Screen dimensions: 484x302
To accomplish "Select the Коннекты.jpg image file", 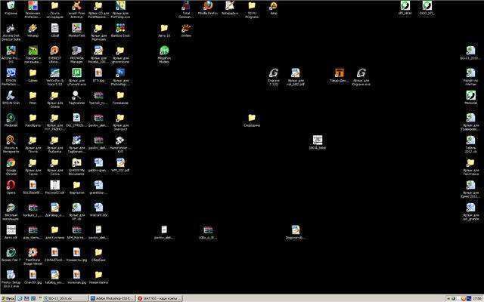I will point(76,254).
